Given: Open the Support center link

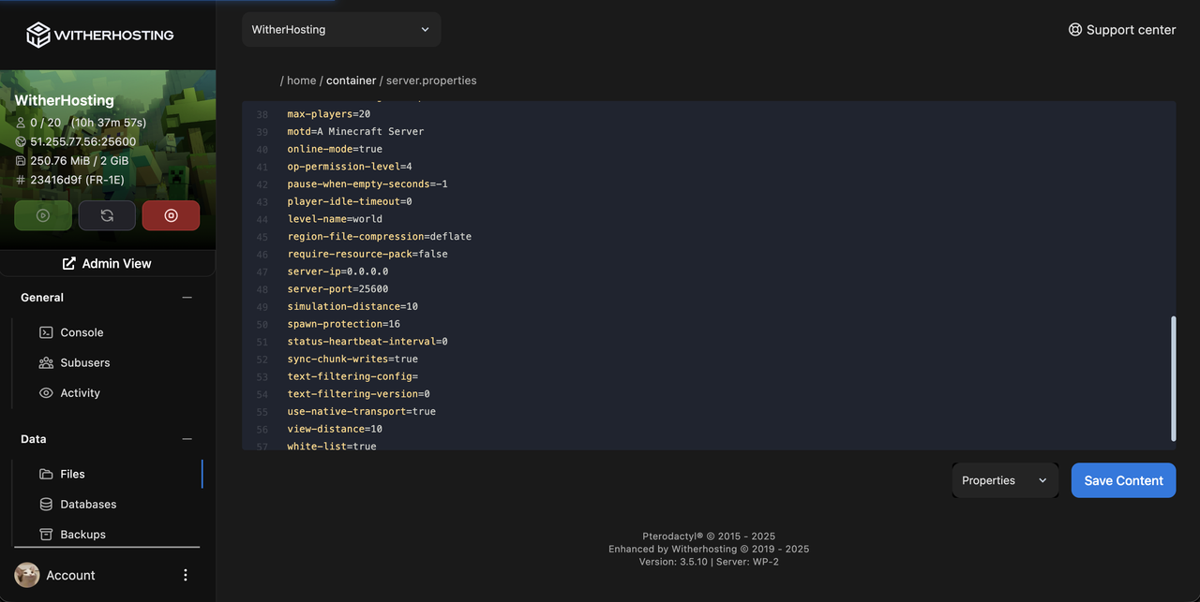Looking at the screenshot, I should pyautogui.click(x=1121, y=29).
